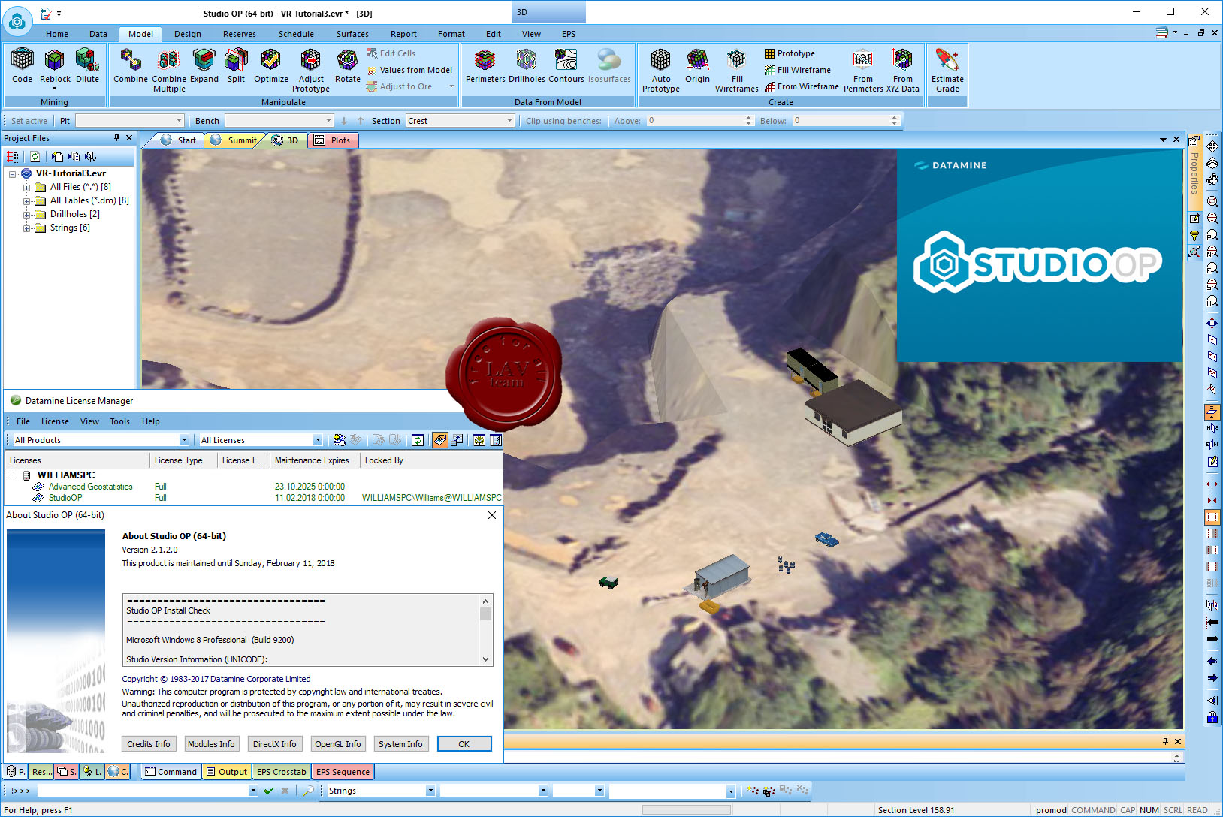Select StudioOP license row
The height and width of the screenshot is (817, 1223).
coord(254,498)
